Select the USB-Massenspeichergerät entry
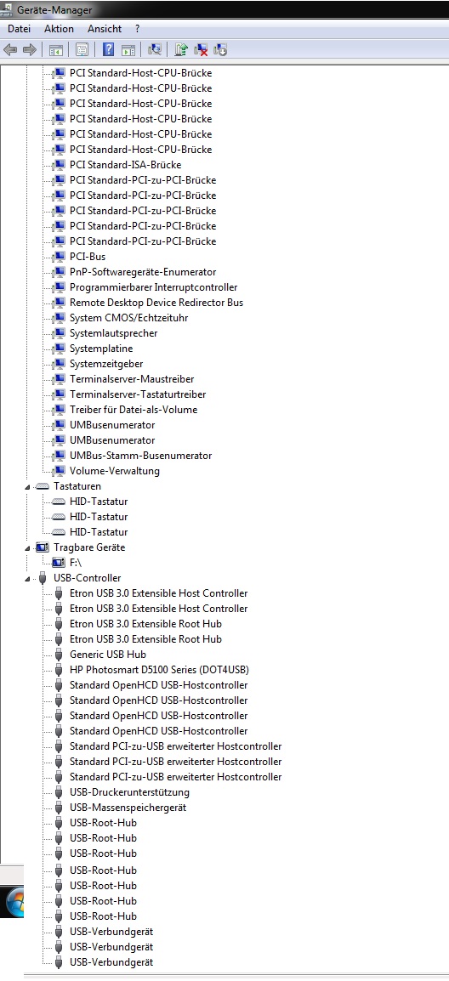 point(128,808)
